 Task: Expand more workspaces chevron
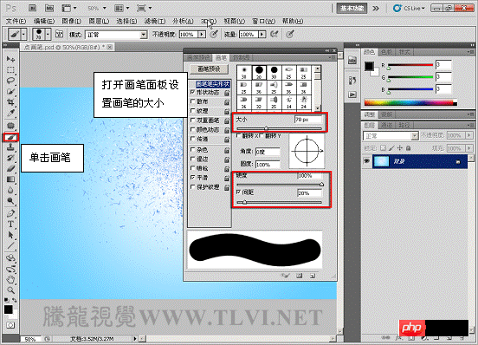tap(376, 9)
